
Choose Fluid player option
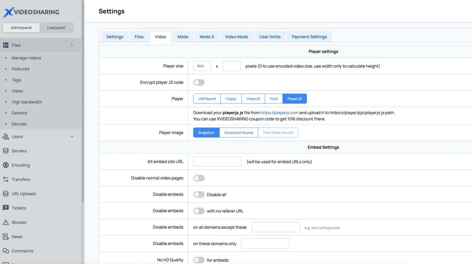[274, 99]
